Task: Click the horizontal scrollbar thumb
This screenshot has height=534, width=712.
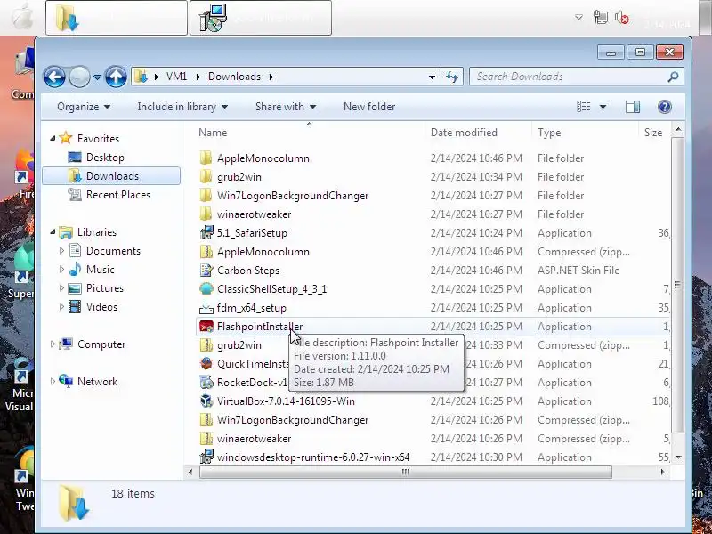Action: pyautogui.click(x=406, y=473)
